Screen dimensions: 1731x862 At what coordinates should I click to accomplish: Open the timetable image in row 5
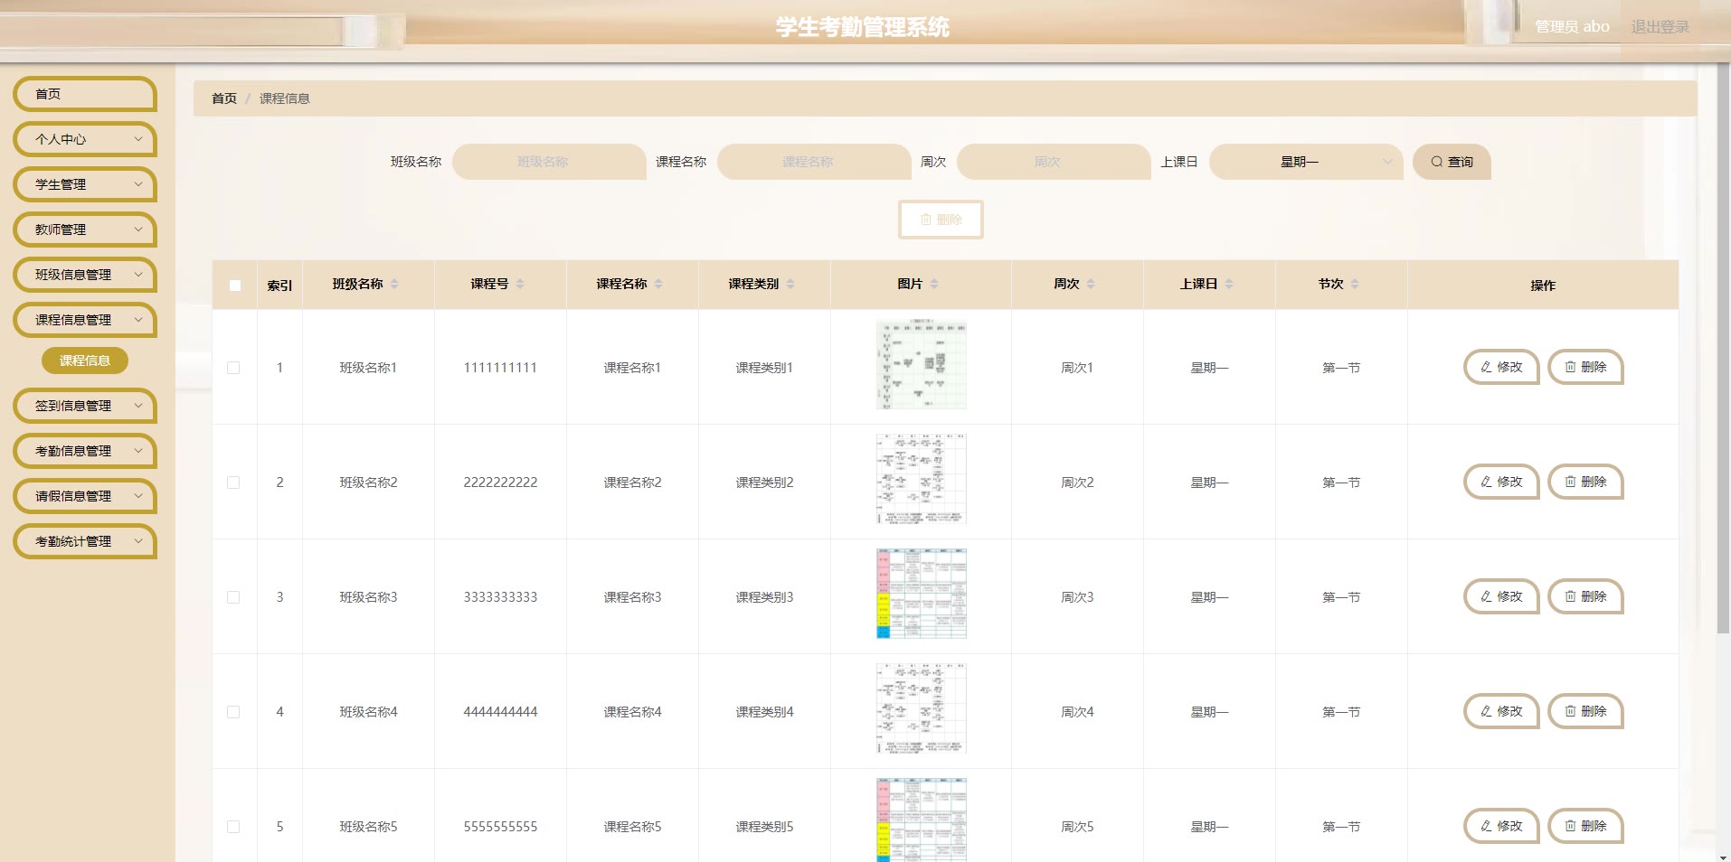click(x=921, y=820)
